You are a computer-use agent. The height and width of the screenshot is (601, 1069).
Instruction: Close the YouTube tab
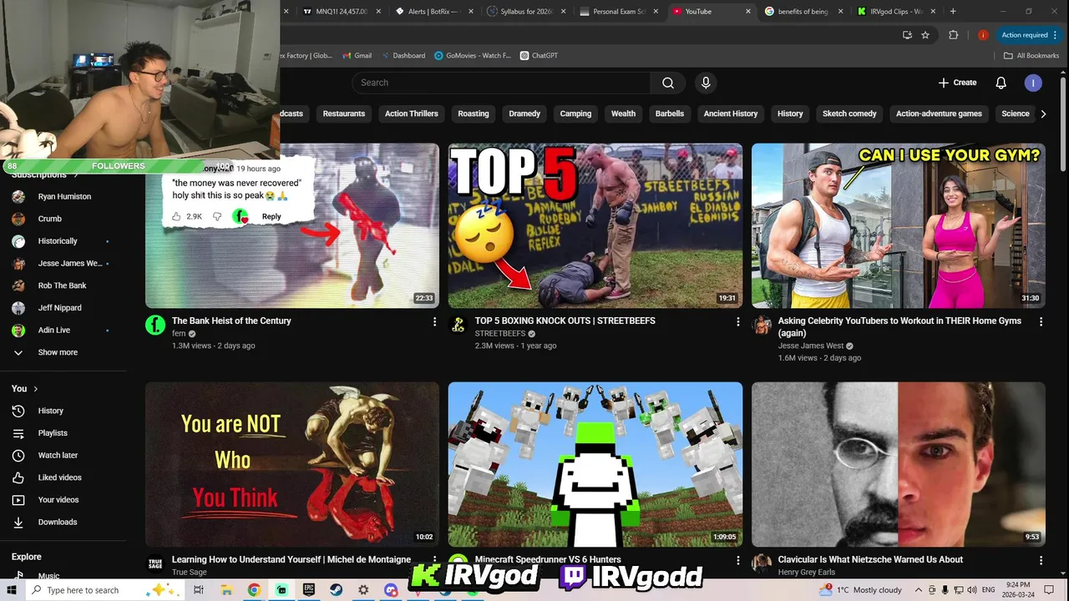[x=747, y=12]
